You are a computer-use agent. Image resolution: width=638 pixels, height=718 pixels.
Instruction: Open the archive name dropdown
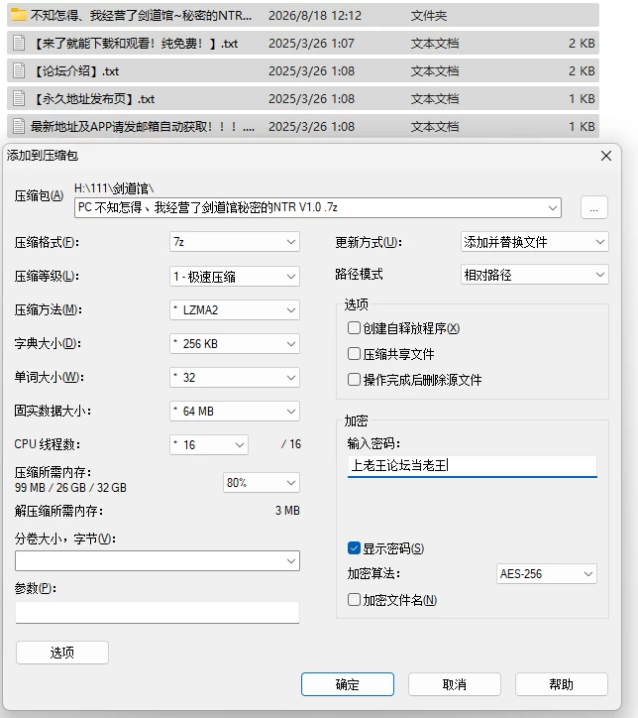point(552,208)
